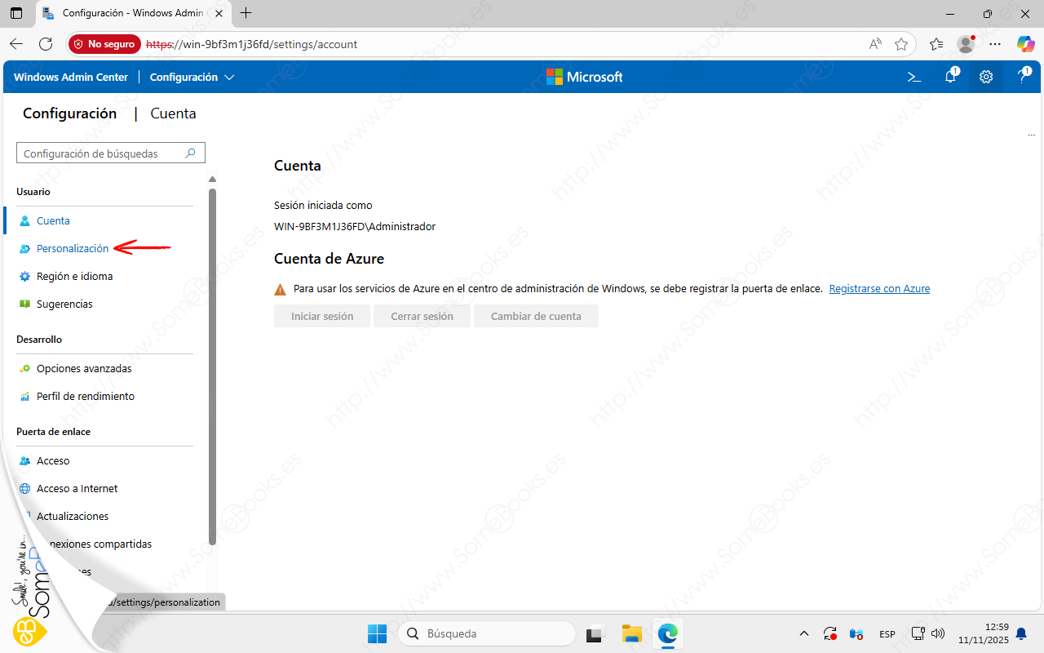Show hidden system tray icons chevron
The height and width of the screenshot is (653, 1044).
pyautogui.click(x=804, y=633)
